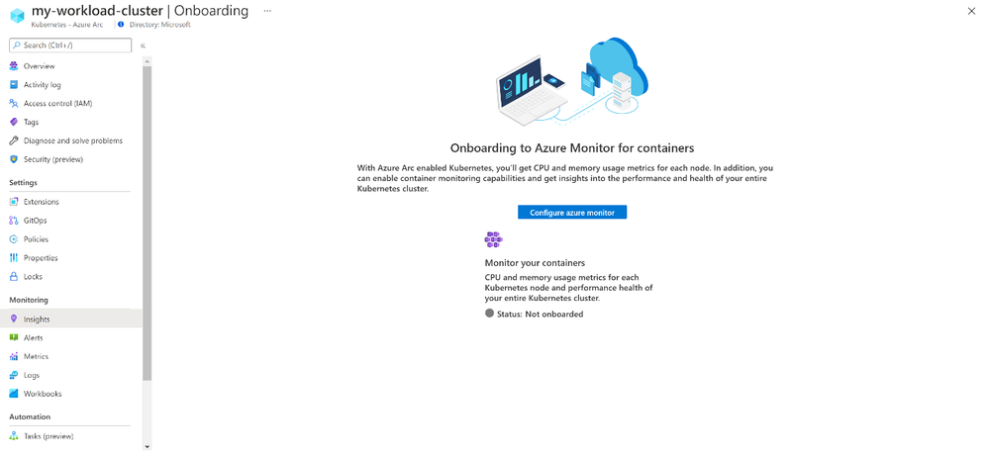Click the sidebar scrollbar thumb
The height and width of the screenshot is (458, 989).
pos(147,223)
